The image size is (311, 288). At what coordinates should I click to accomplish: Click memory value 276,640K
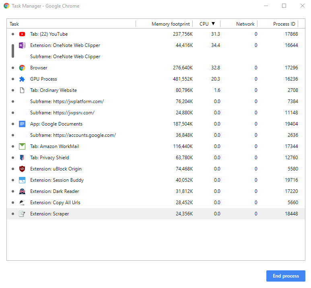183,68
